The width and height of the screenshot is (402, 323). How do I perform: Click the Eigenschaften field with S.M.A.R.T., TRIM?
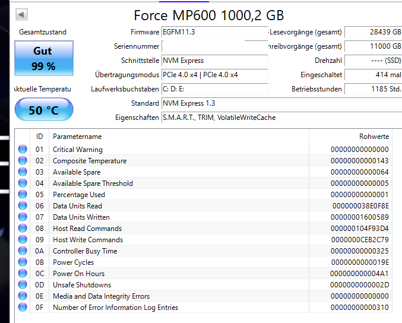(x=282, y=118)
